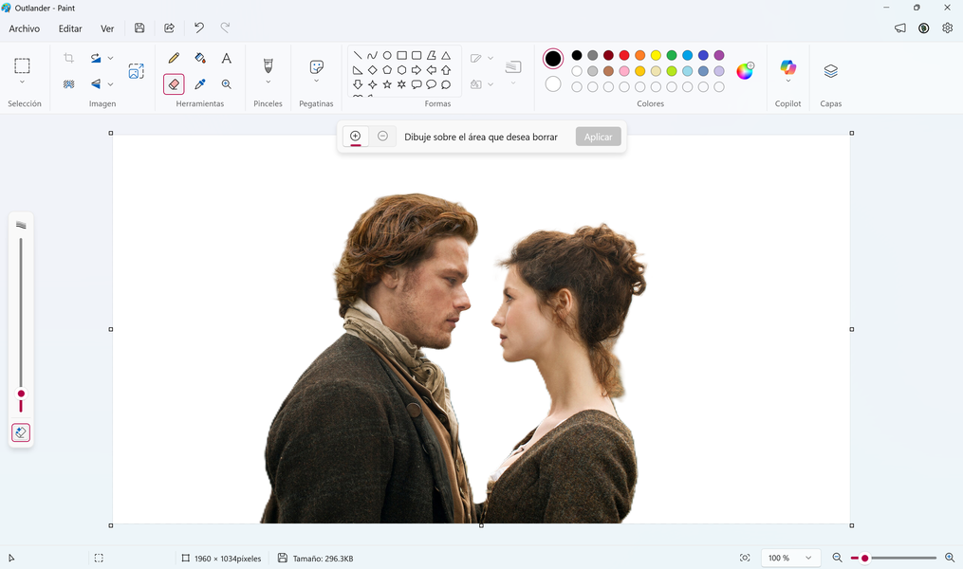Click the zoom in magnifier icon

pyautogui.click(x=950, y=558)
